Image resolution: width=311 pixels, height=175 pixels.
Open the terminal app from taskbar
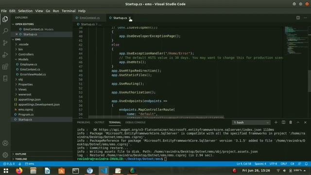pyautogui.click(x=76, y=171)
